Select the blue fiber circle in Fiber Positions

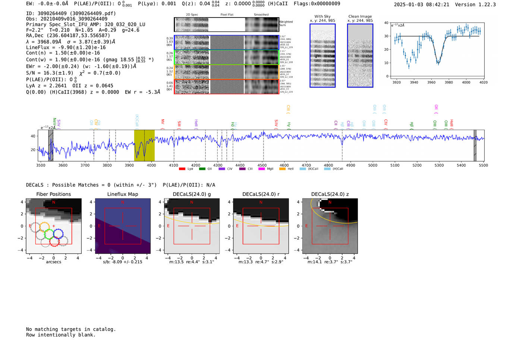pyautogui.click(x=58, y=234)
